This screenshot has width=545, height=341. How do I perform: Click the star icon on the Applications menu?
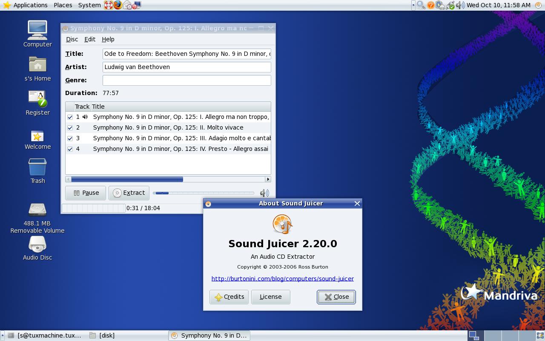[7, 5]
